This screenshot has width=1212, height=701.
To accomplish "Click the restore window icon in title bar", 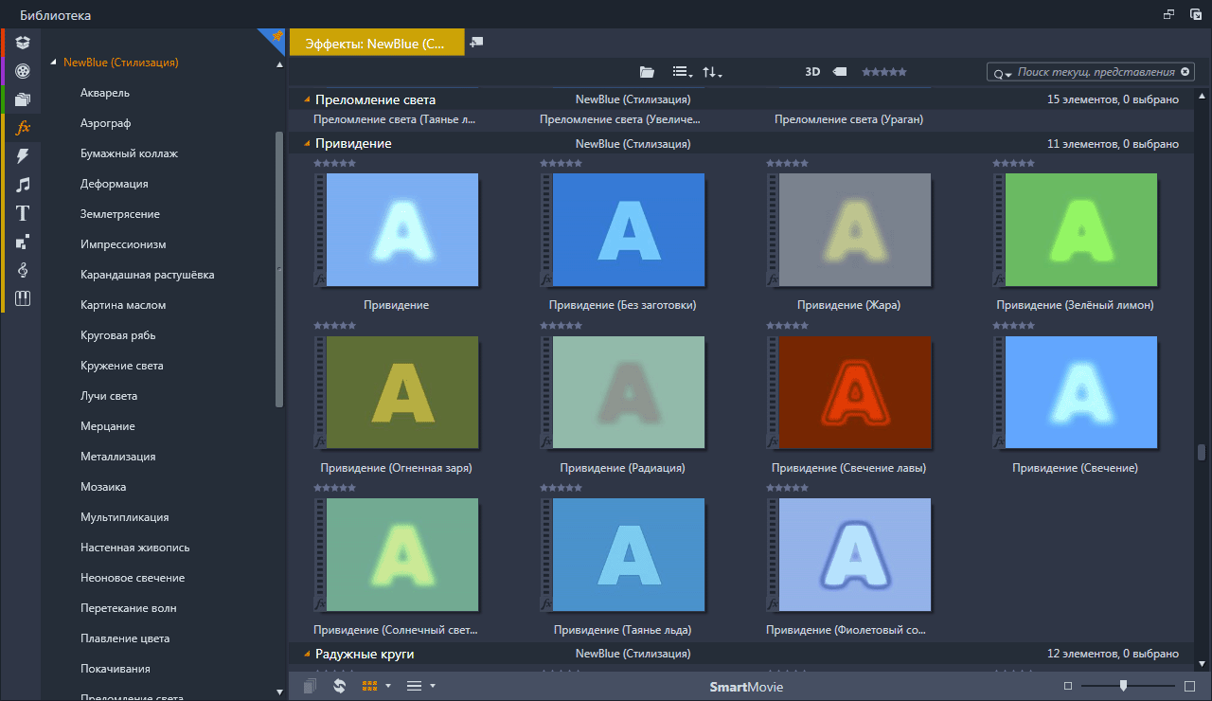I will tap(1168, 14).
